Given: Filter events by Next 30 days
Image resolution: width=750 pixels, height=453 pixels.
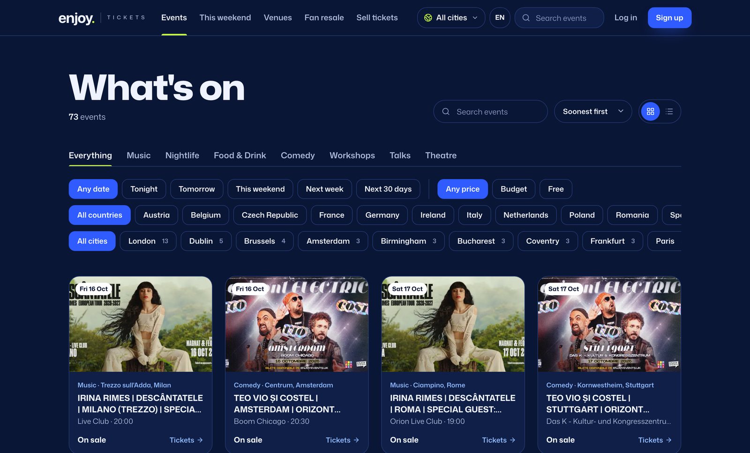Looking at the screenshot, I should [388, 189].
